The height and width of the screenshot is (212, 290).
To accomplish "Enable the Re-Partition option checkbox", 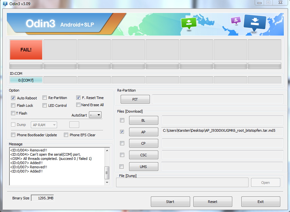I will pos(44,98).
